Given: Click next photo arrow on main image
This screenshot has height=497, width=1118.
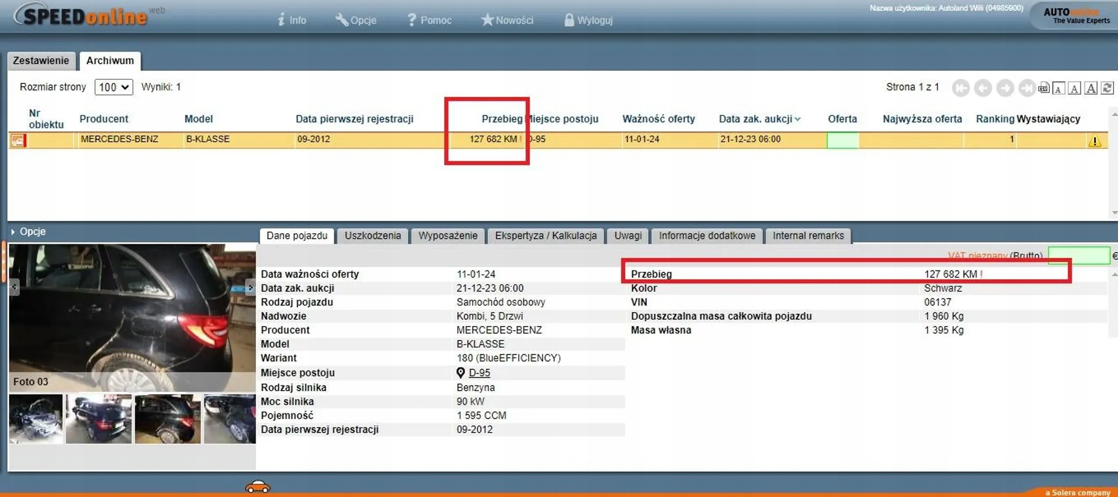Looking at the screenshot, I should pyautogui.click(x=250, y=287).
